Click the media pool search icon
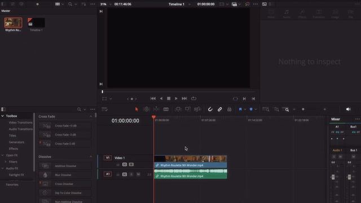361x203 pixels. 70,4
